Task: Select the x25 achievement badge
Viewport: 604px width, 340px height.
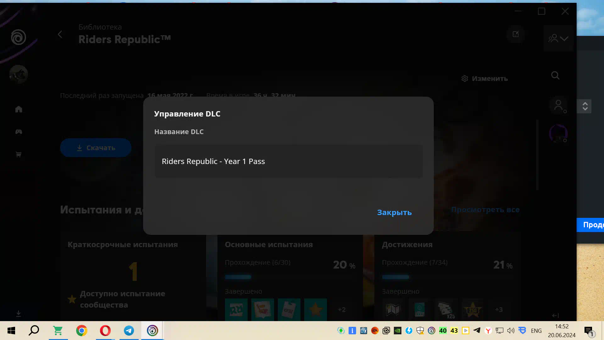Action: tap(446, 310)
